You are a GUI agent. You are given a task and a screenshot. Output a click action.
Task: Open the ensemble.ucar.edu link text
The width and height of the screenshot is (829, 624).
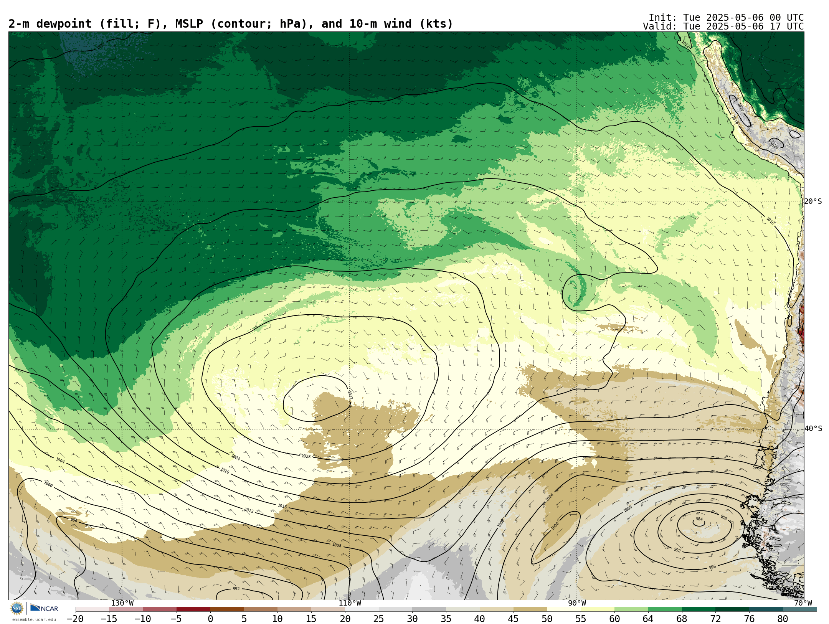(34, 619)
